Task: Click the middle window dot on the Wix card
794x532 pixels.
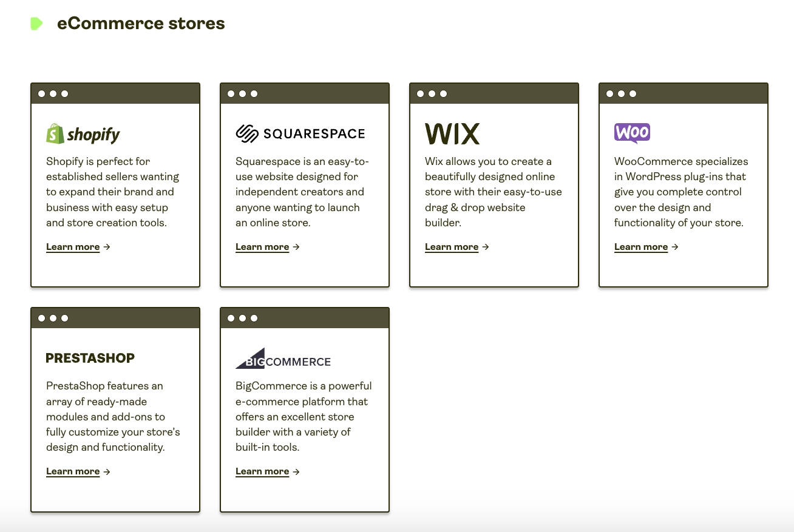Action: (x=431, y=93)
